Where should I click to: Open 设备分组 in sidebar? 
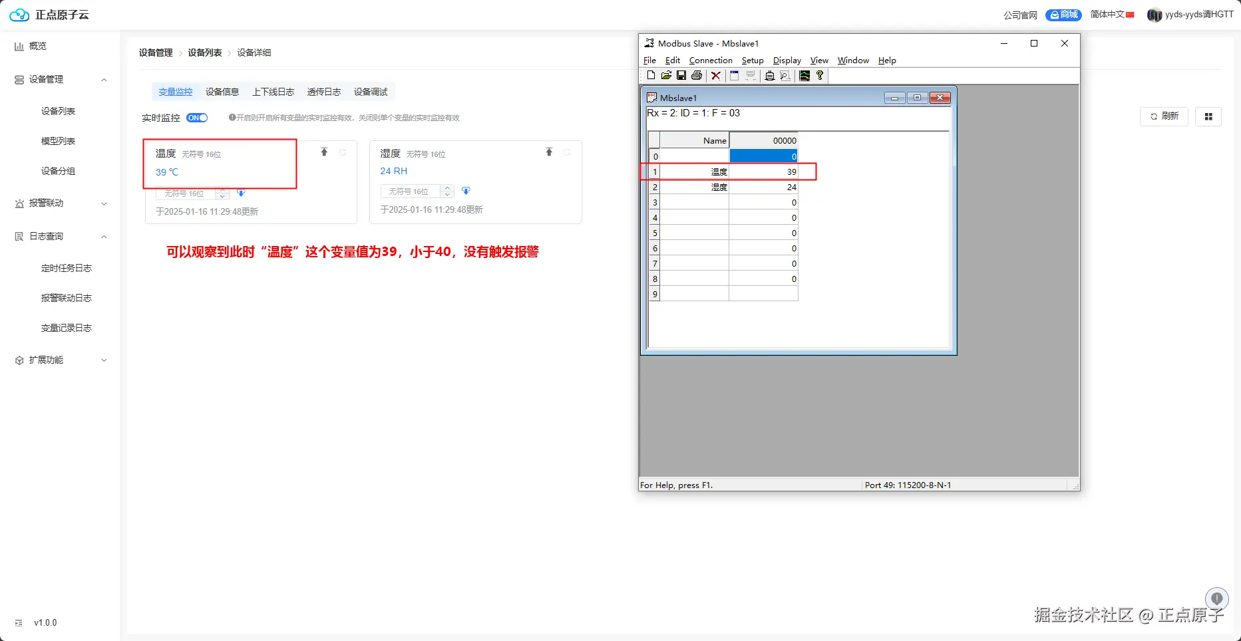tap(59, 171)
